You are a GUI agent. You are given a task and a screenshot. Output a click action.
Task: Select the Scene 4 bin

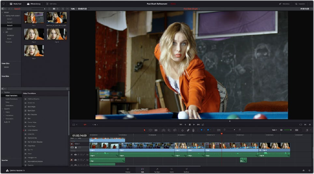(x=9, y=29)
